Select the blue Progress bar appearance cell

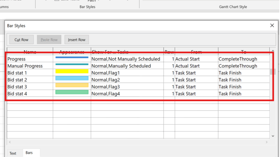coord(72,59)
